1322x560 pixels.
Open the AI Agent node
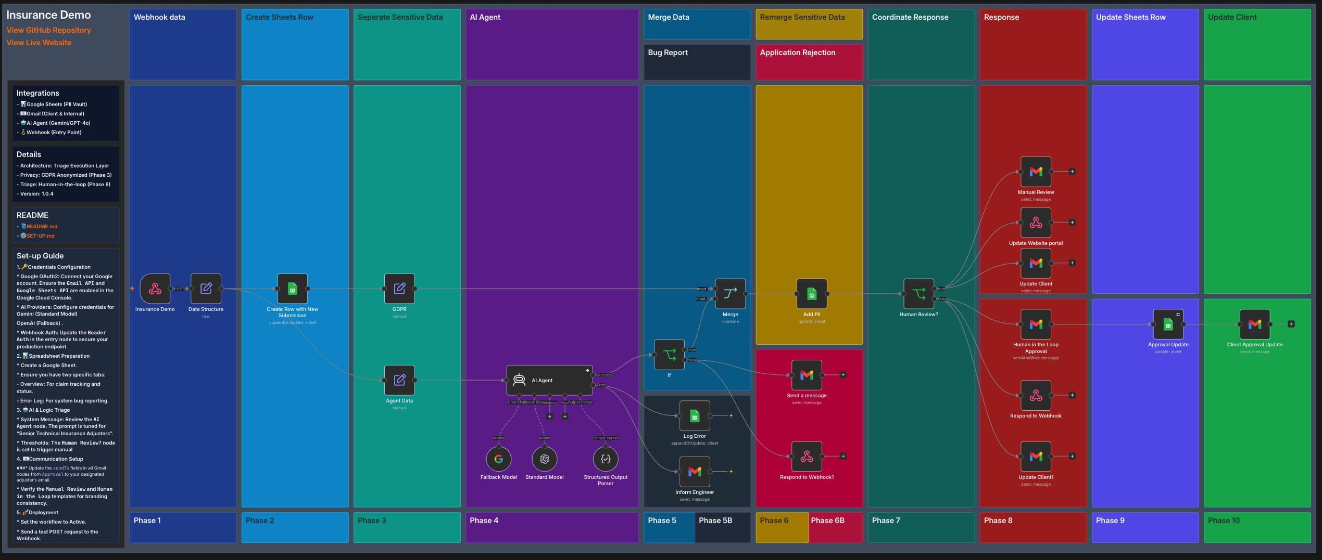[x=549, y=380]
